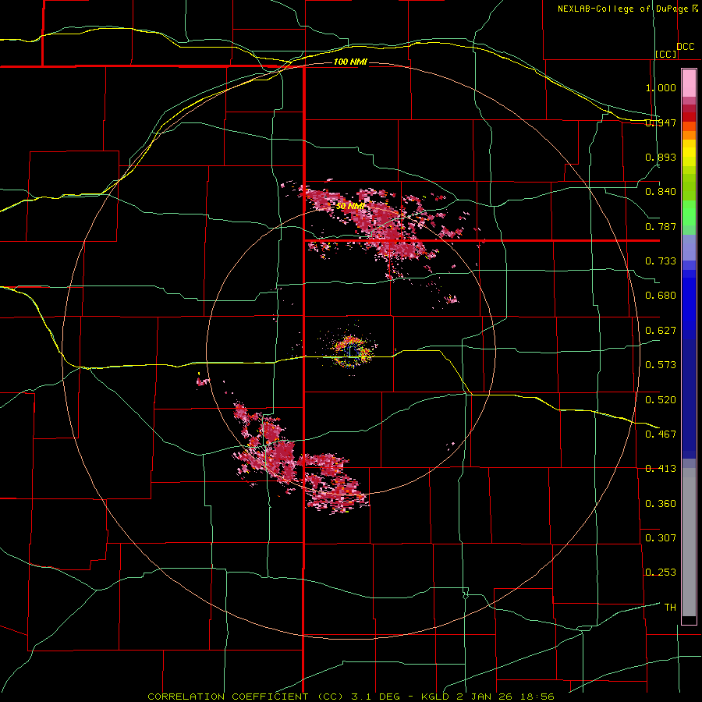Select the 0.573 scale value

point(661,365)
